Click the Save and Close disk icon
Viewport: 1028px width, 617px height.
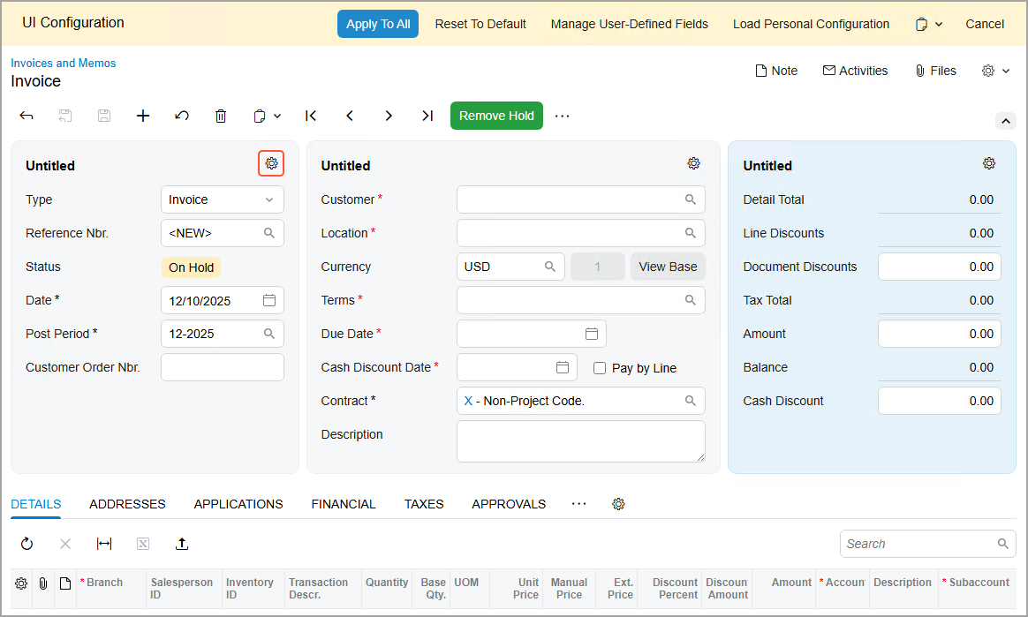point(64,116)
